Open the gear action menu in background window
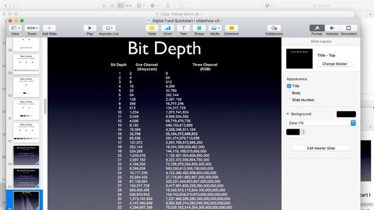Screen dimensions: 374x210 (x=154, y=5)
